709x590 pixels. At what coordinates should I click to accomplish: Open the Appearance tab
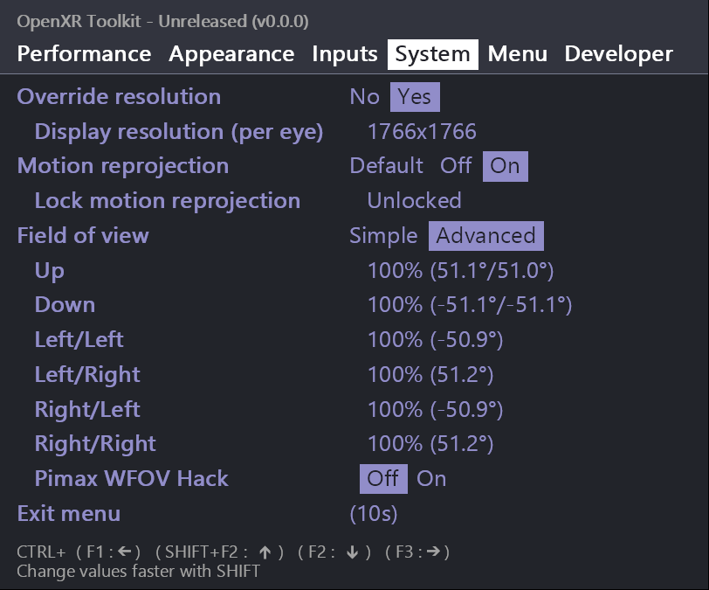231,54
